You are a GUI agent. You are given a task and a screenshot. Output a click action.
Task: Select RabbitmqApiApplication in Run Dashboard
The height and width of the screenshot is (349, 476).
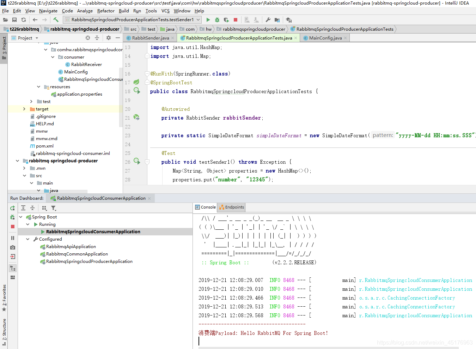pyautogui.click(x=71, y=247)
